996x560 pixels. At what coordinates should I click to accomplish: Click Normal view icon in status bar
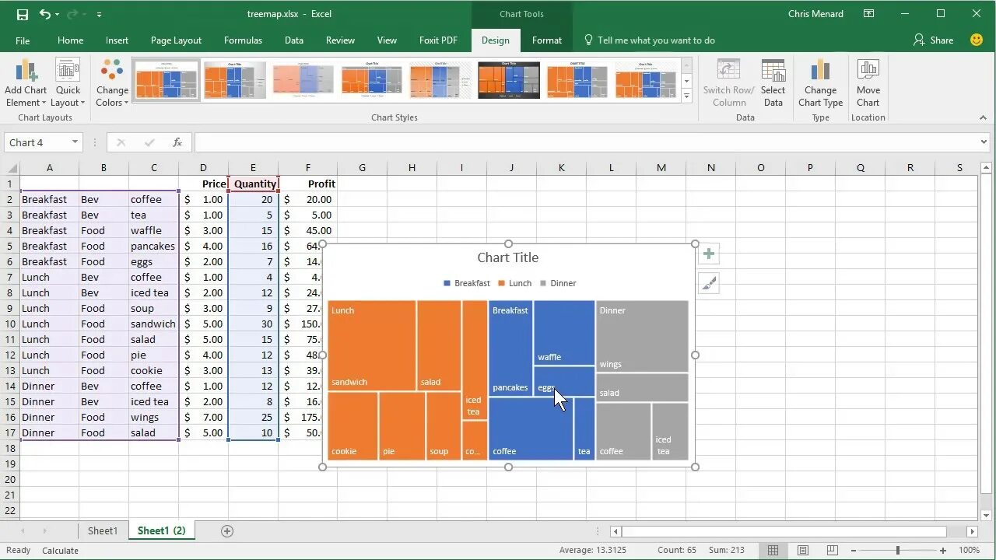[773, 550]
